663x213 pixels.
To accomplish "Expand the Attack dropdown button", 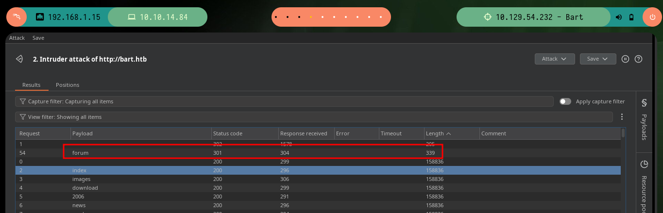I will 555,59.
